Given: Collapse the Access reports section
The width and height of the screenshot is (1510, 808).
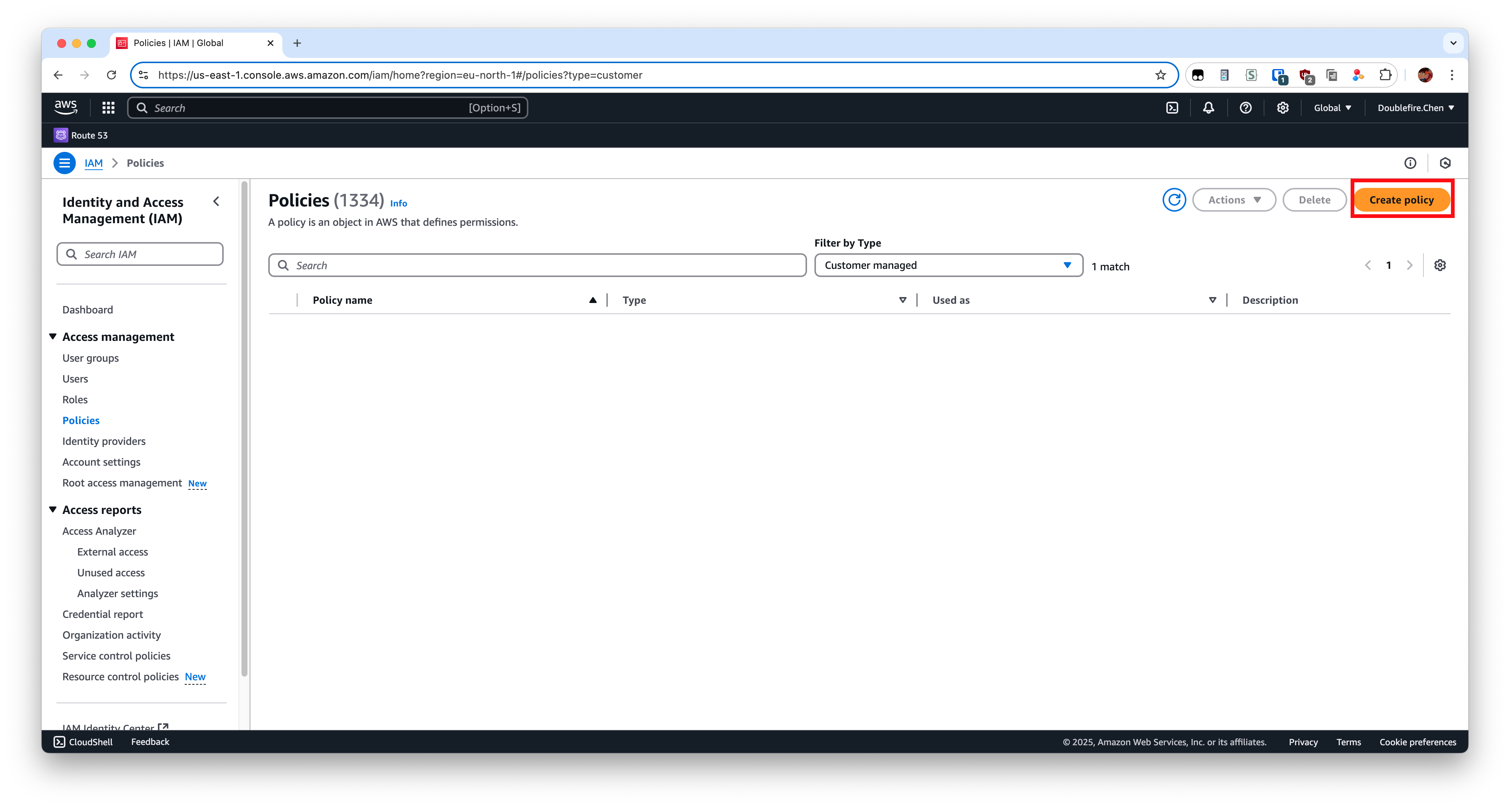Looking at the screenshot, I should coord(53,510).
